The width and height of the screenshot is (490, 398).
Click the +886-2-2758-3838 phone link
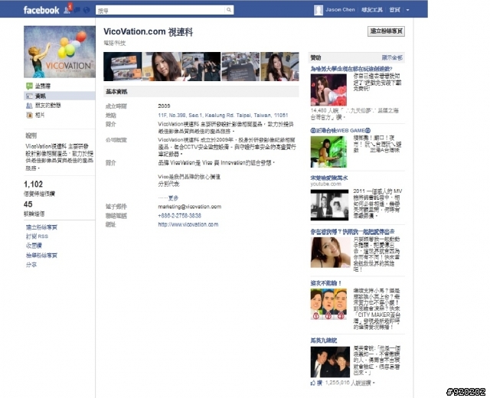click(x=179, y=216)
